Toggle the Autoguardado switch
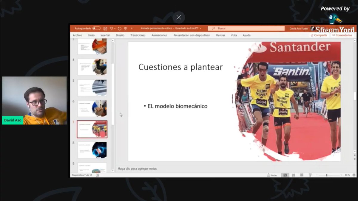 pyautogui.click(x=96, y=28)
